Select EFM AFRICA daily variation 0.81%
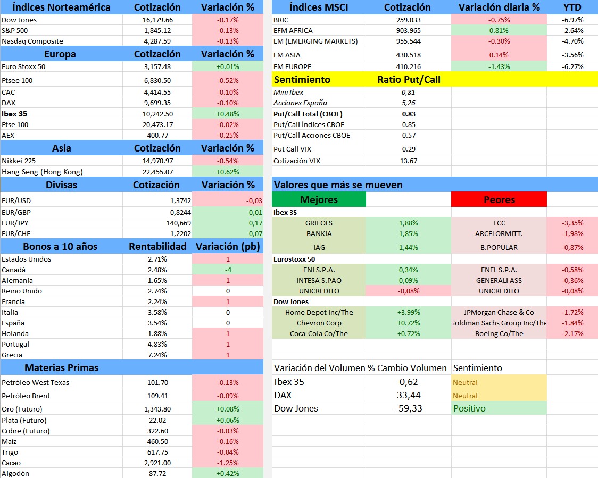Image resolution: width=598 pixels, height=478 pixels. tap(499, 30)
